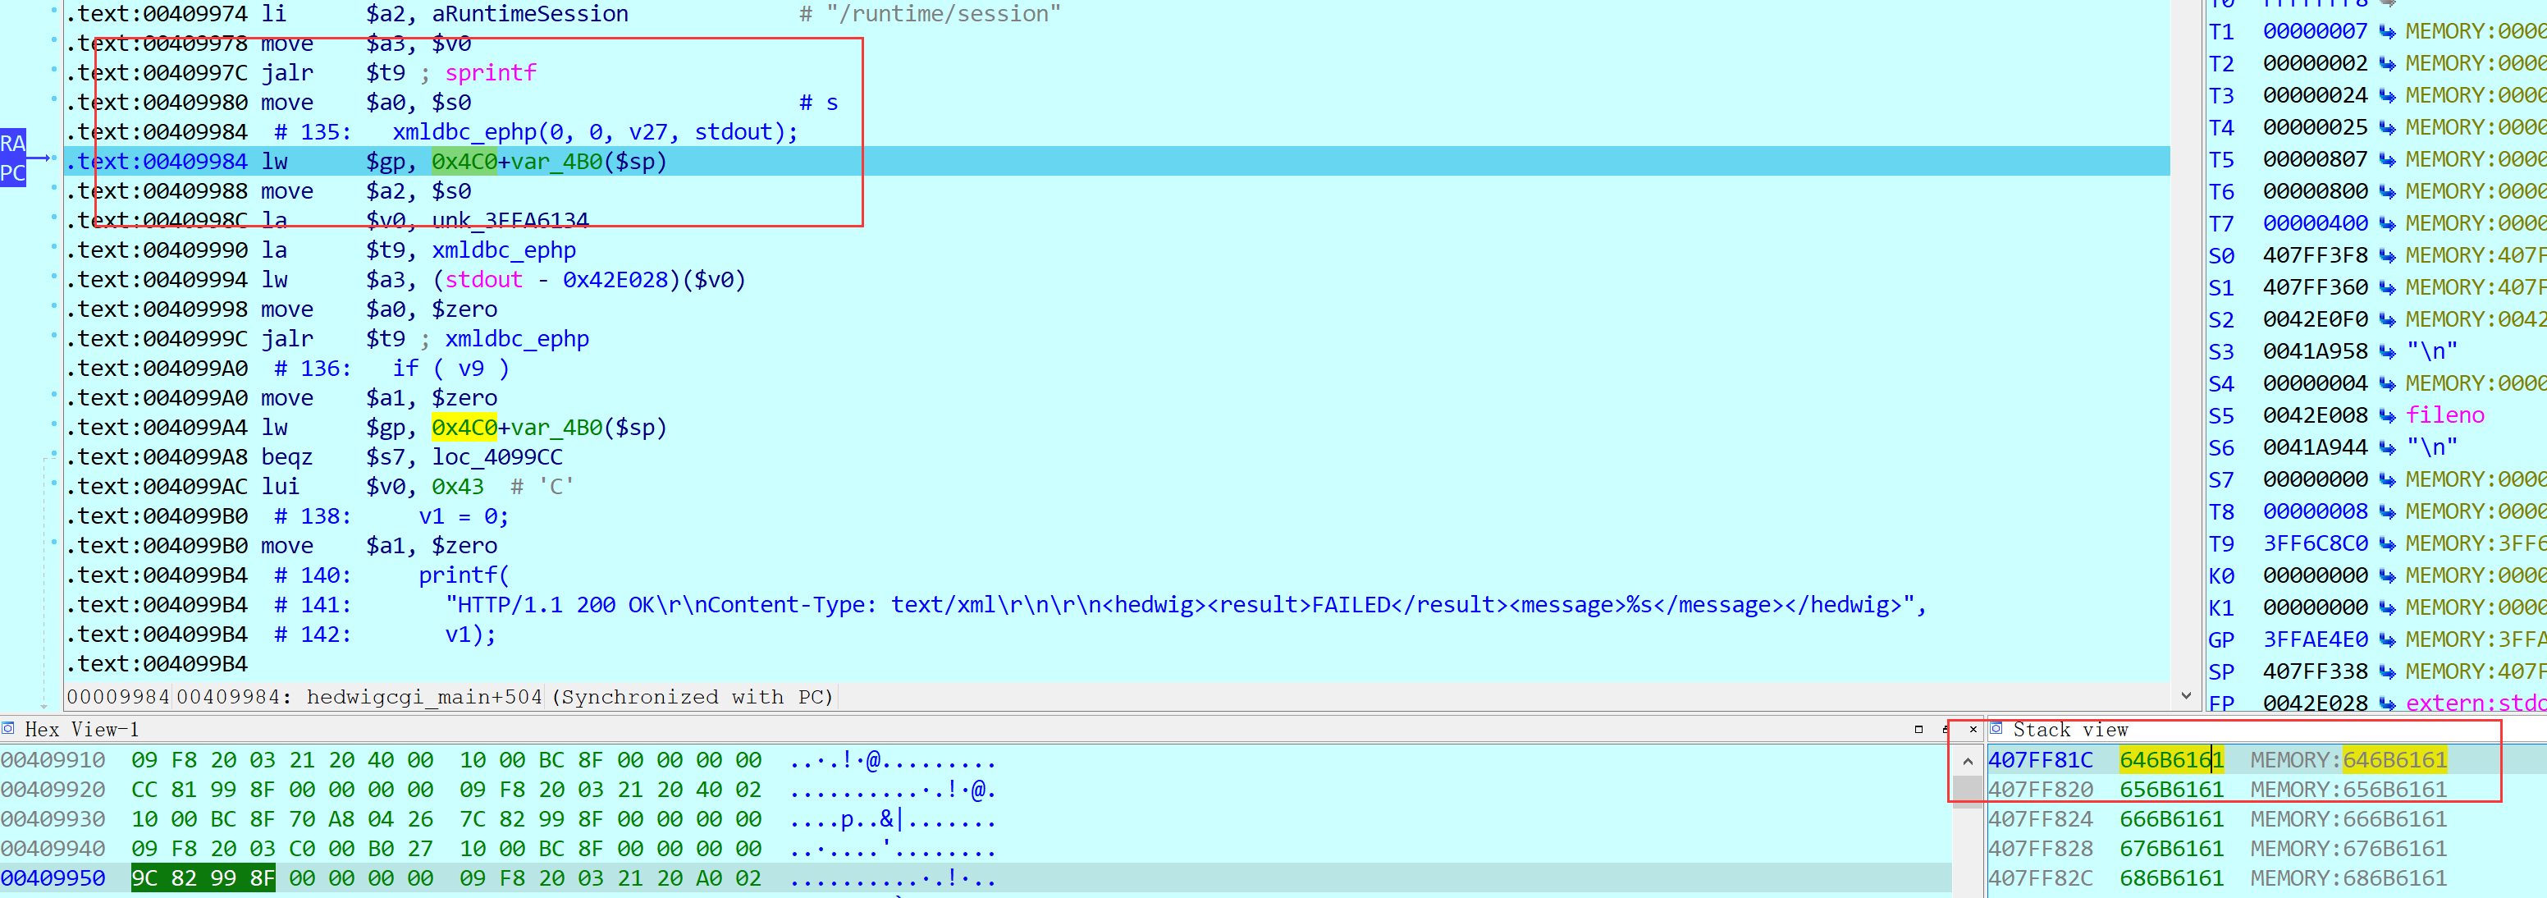Viewport: 2547px width, 898px height.
Task: Click the aRuntimeSession string reference
Action: (x=529, y=14)
